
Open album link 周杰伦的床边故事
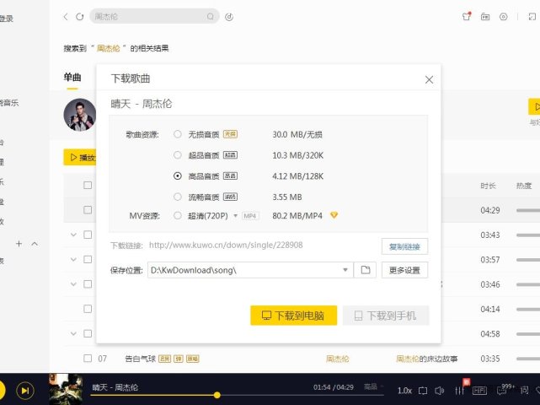point(427,359)
